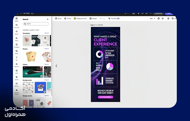Viewport: 190px width, 121px height.
Task: Pick the blue flower envelope background
Action: 40,88
